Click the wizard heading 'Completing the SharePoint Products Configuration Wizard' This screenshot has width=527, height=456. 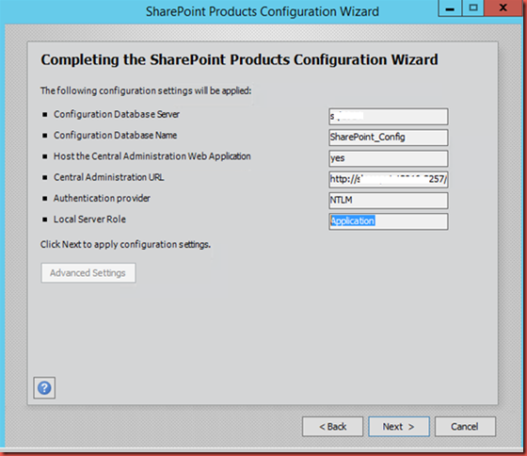[x=239, y=60]
